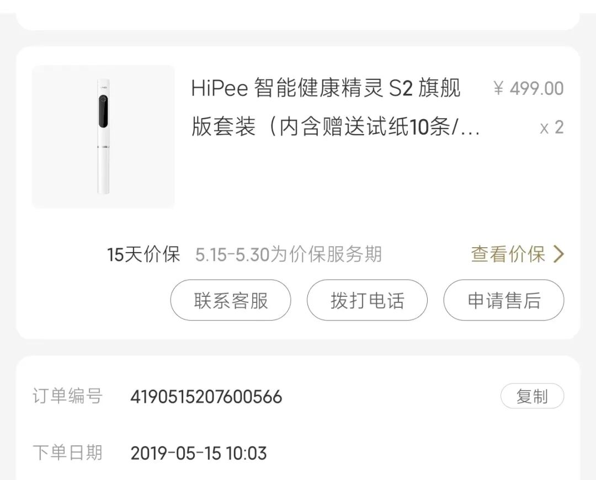Click the order number 4190515207600566
Screen dimensions: 596x480
point(206,397)
